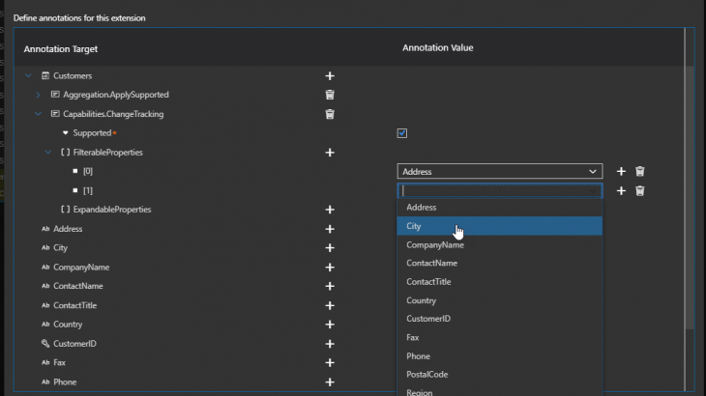Collapse the FilterableProperties node

48,153
